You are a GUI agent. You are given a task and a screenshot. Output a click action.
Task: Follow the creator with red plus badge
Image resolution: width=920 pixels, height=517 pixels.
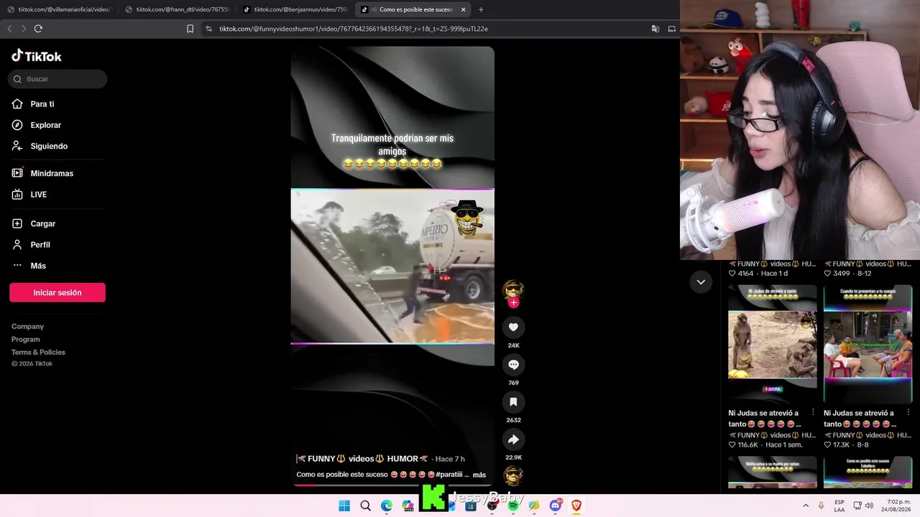coord(513,302)
